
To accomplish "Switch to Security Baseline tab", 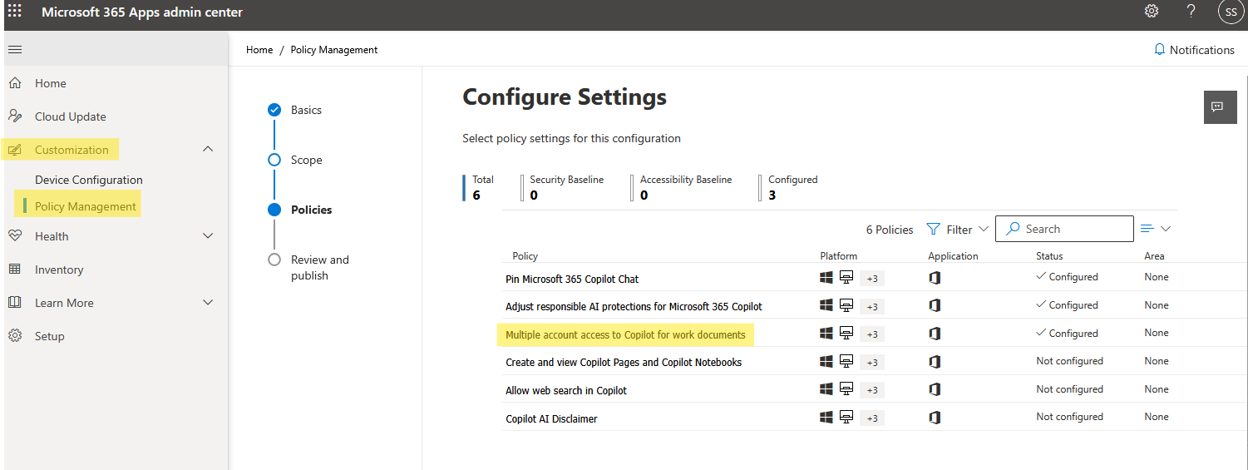I will 565,187.
